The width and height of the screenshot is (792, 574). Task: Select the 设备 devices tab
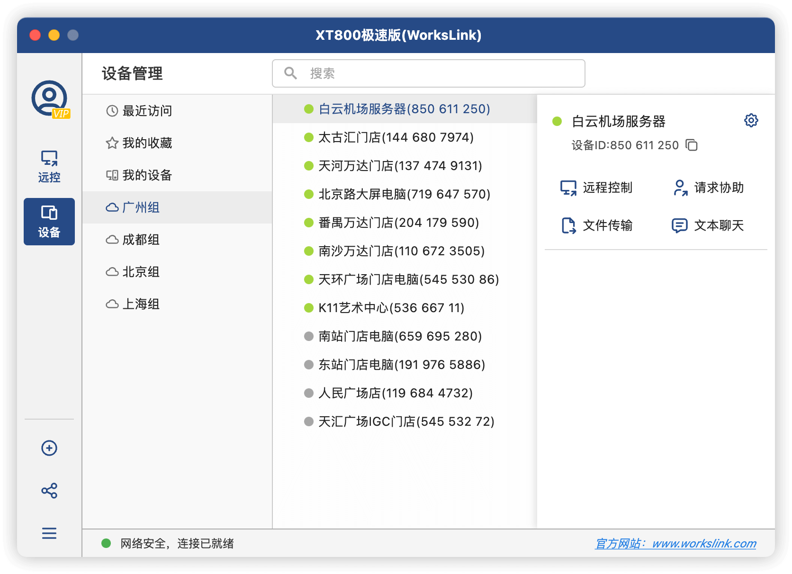pyautogui.click(x=49, y=222)
